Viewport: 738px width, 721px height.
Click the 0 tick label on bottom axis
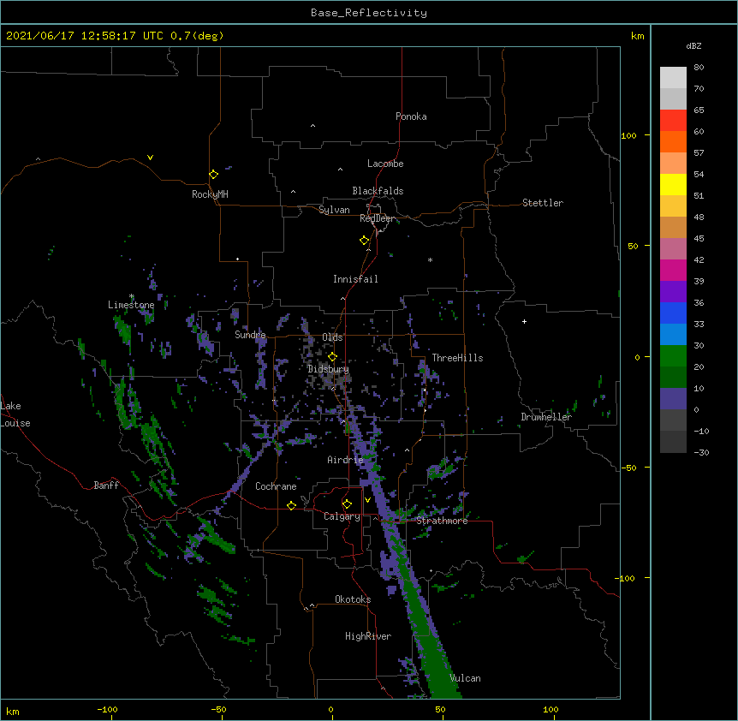click(x=330, y=710)
